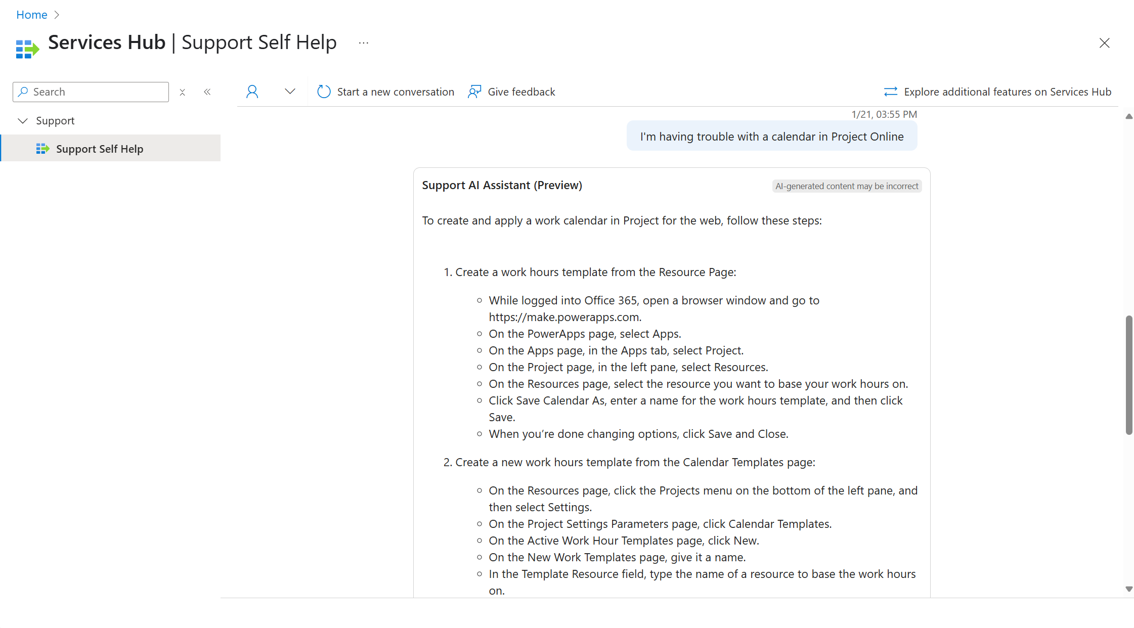Click the Search magnifier icon
The width and height of the screenshot is (1134, 628).
[23, 91]
